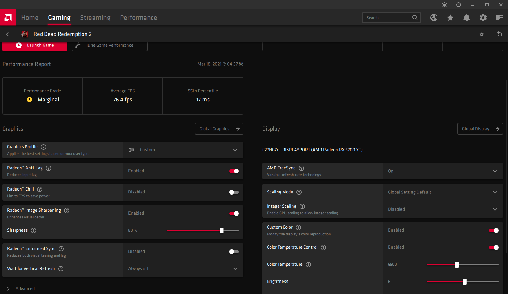508x294 pixels.
Task: Show help for Color Temperature Control
Action: [323, 248]
